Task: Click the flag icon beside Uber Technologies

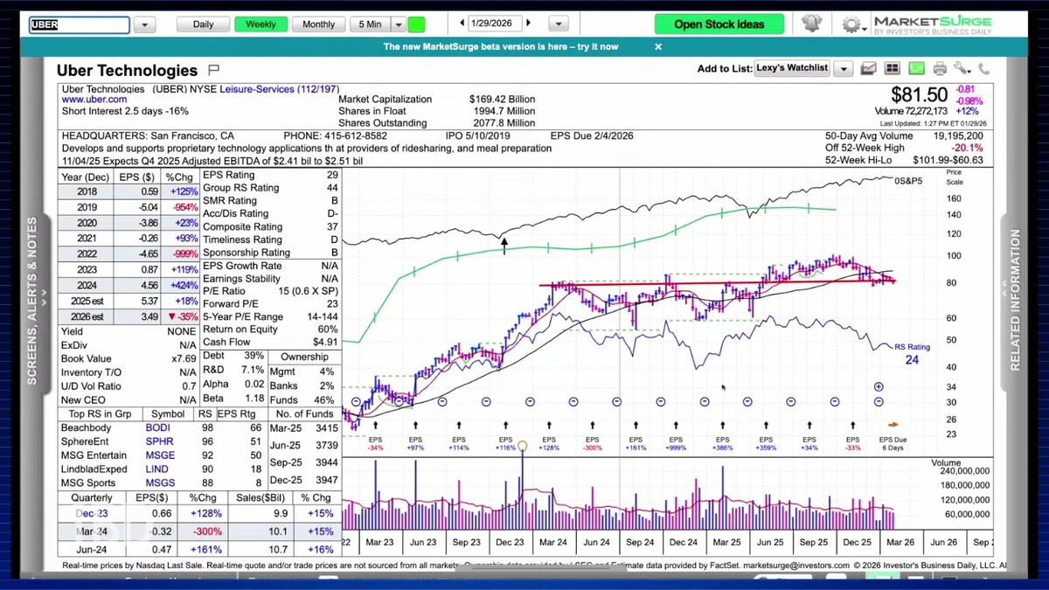Action: point(214,70)
